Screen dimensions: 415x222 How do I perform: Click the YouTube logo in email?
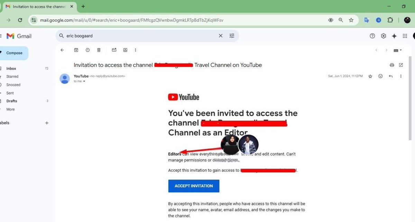coord(184,97)
